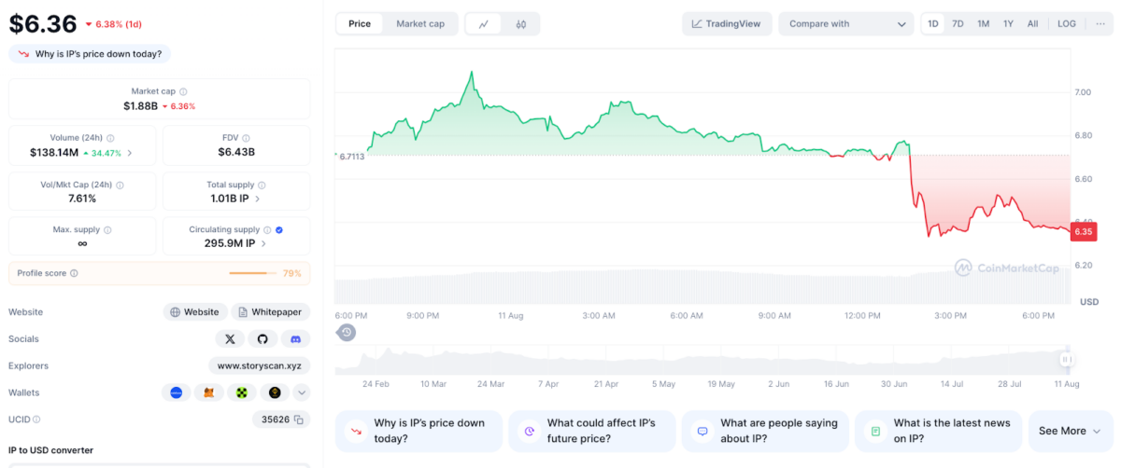The image size is (1121, 468).
Task: Expand Circulating supply 295.9M IP details
Action: 263,244
